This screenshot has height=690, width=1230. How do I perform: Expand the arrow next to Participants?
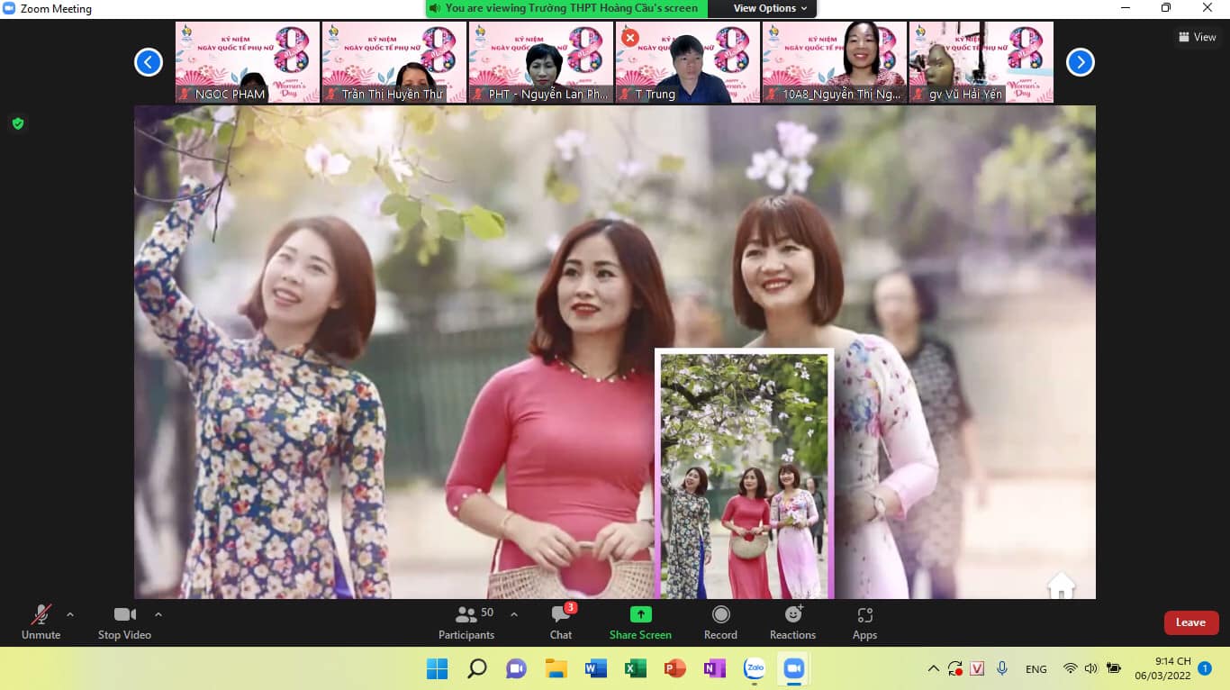tap(514, 615)
